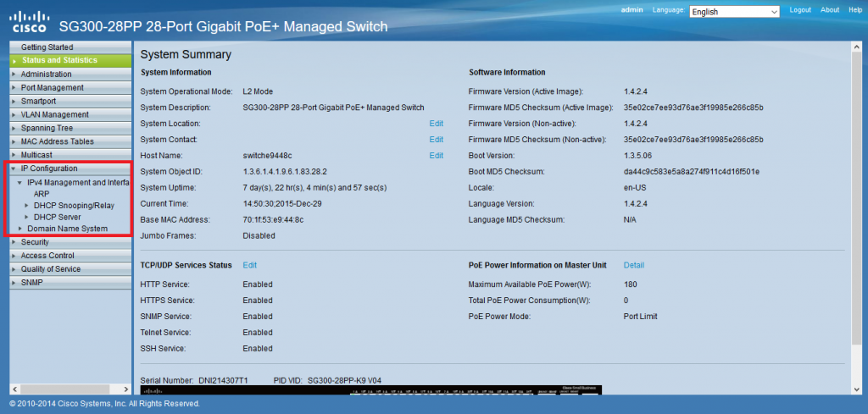Open PoE Power Information Detail link
Viewport: 868px width, 414px height.
point(634,265)
